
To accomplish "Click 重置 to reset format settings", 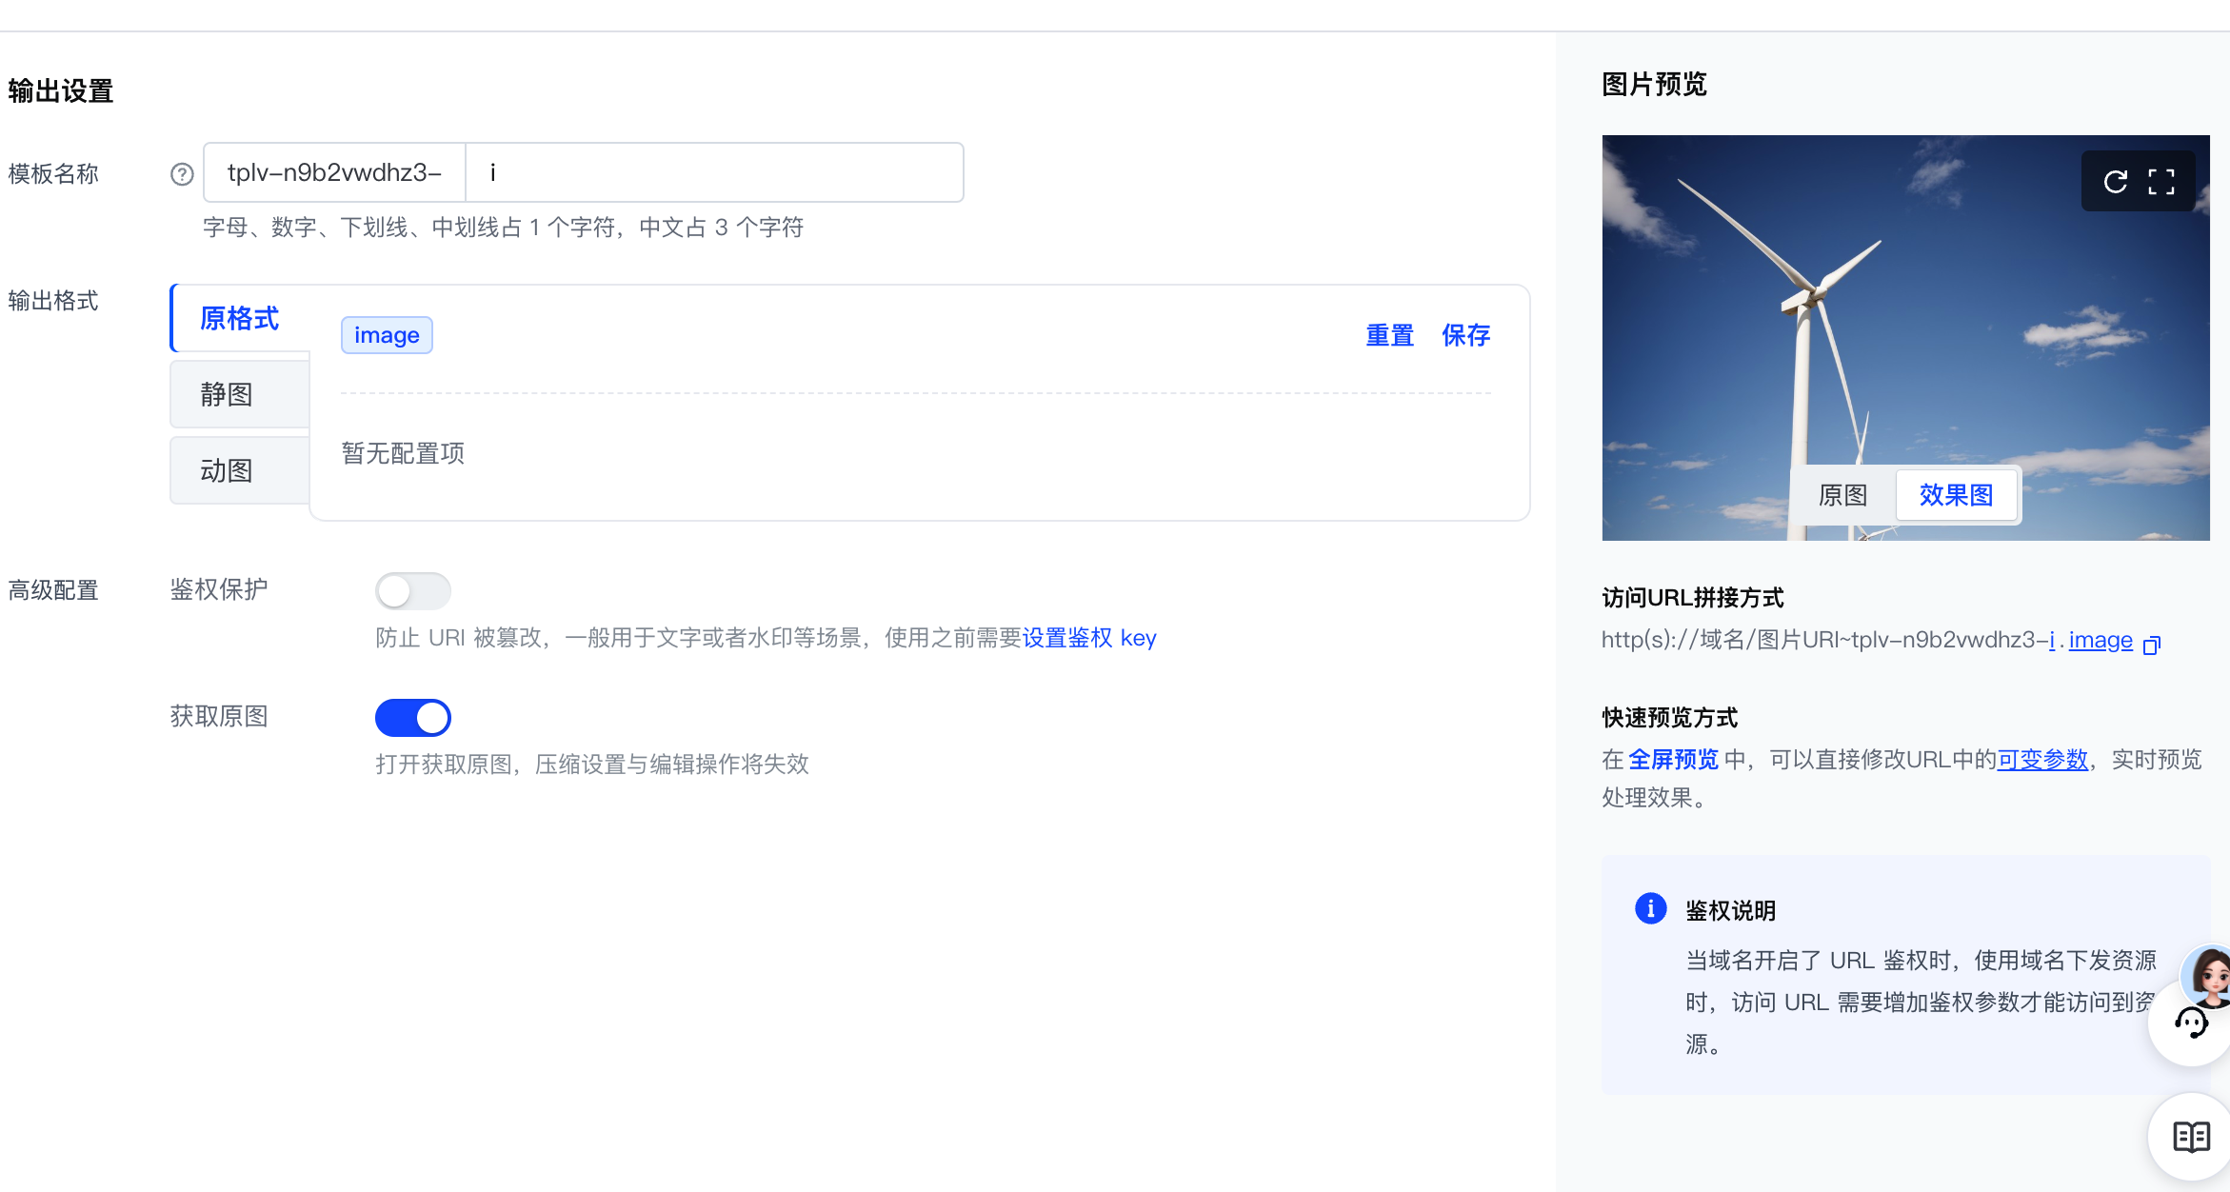I will [x=1389, y=335].
